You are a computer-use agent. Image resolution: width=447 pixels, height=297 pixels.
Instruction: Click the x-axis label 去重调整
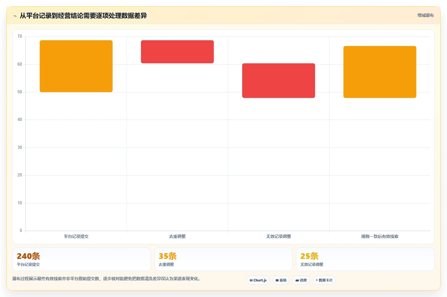(177, 236)
